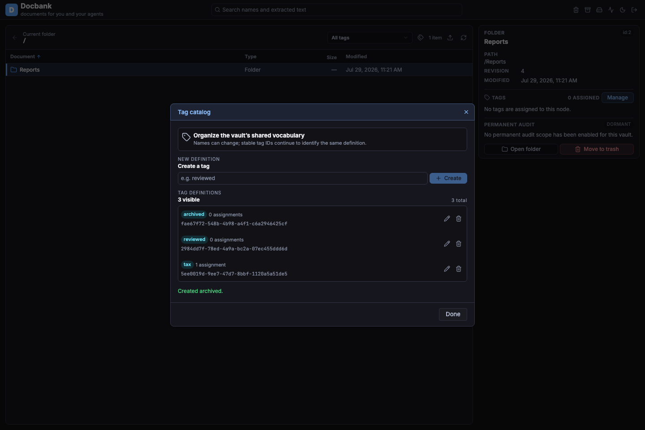Click tag ID 5ee0019d-9ee7-47d7-8bbf-1120a5a51de5

pos(234,274)
